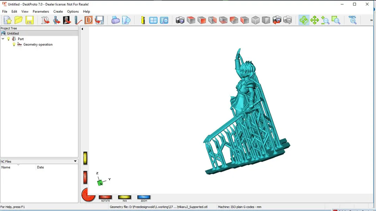Click the Write NC program file icon
Viewport: 376px width, 211px height.
click(99, 20)
